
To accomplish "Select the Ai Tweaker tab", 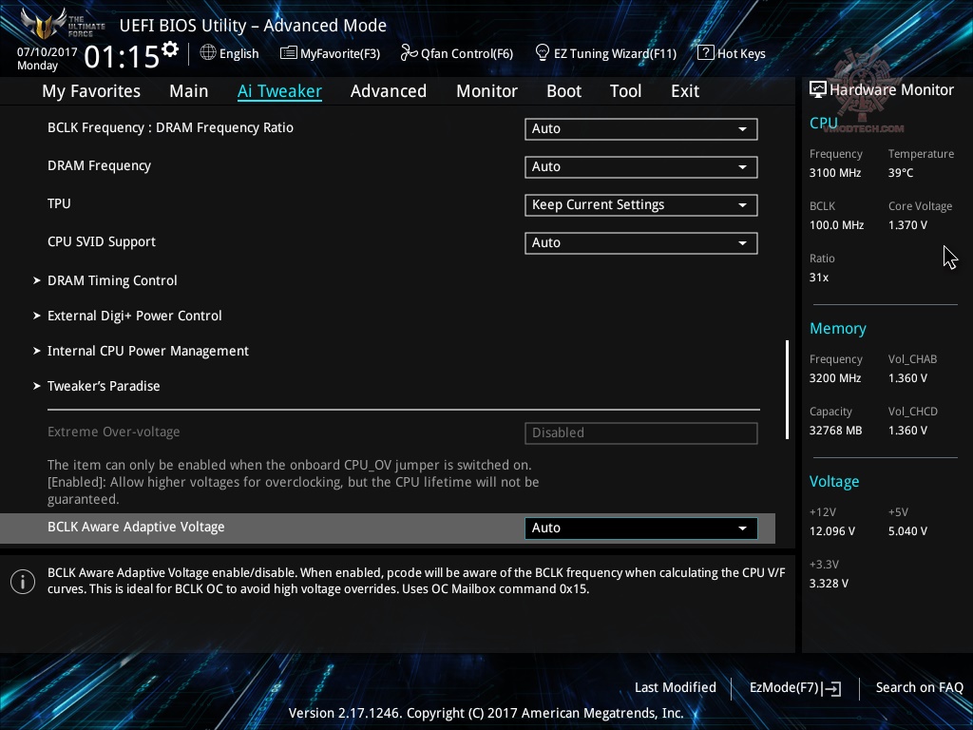I will [x=279, y=91].
